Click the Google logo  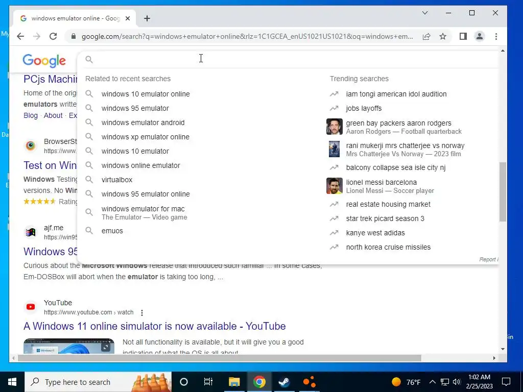[x=44, y=61]
